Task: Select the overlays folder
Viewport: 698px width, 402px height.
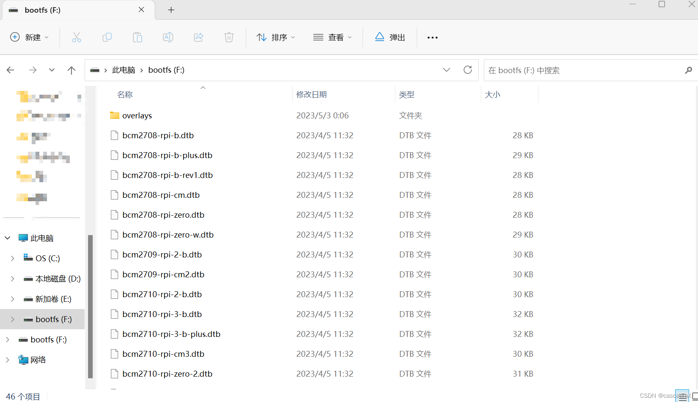Action: point(137,115)
